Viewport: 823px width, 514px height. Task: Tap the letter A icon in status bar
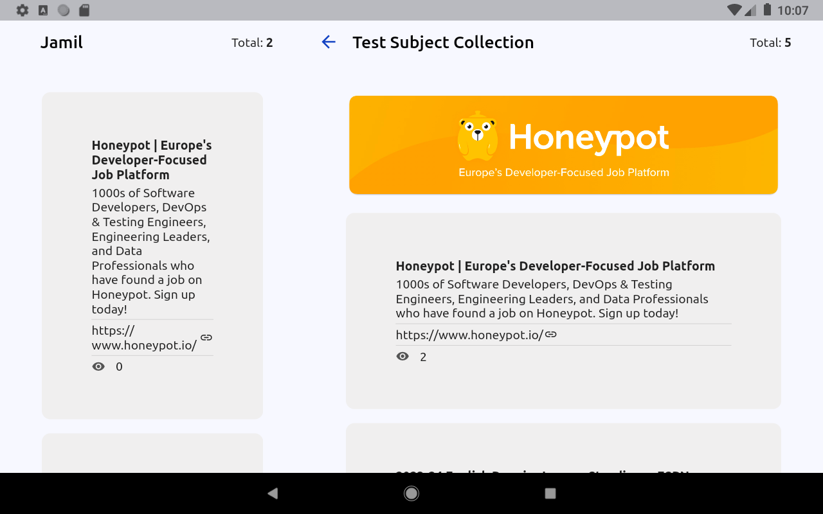[43, 10]
